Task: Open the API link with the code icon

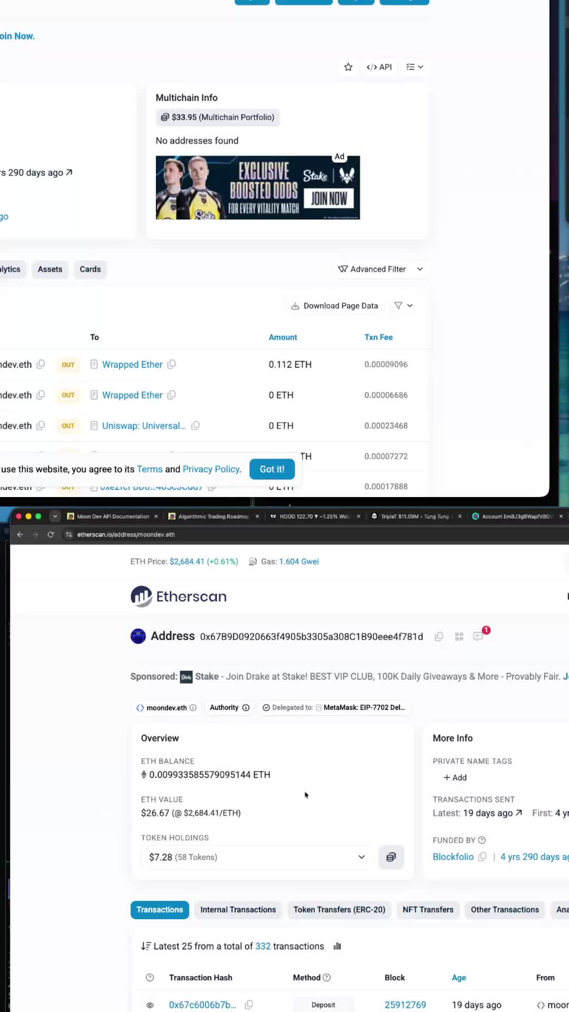Action: click(x=379, y=67)
